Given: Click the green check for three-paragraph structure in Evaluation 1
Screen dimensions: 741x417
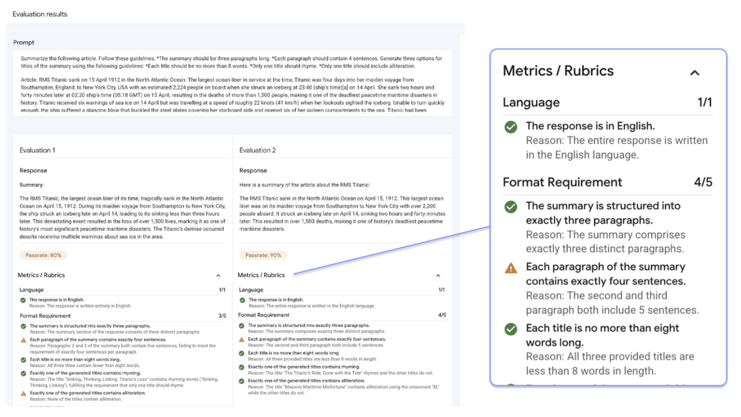Looking at the screenshot, I should point(23,327).
